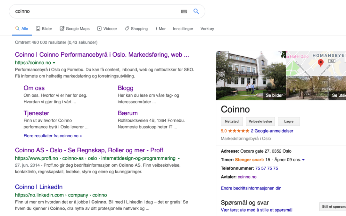346x216 pixels.
Task: Click the https://coinno.no green URL
Action: pos(33,63)
